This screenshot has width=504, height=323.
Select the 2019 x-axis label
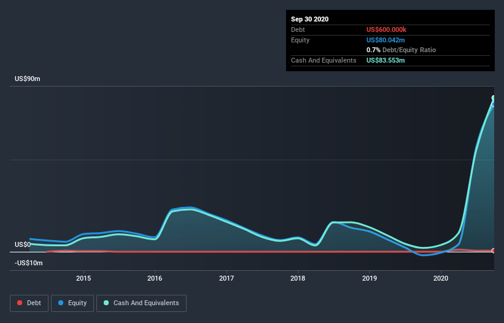pyautogui.click(x=370, y=278)
